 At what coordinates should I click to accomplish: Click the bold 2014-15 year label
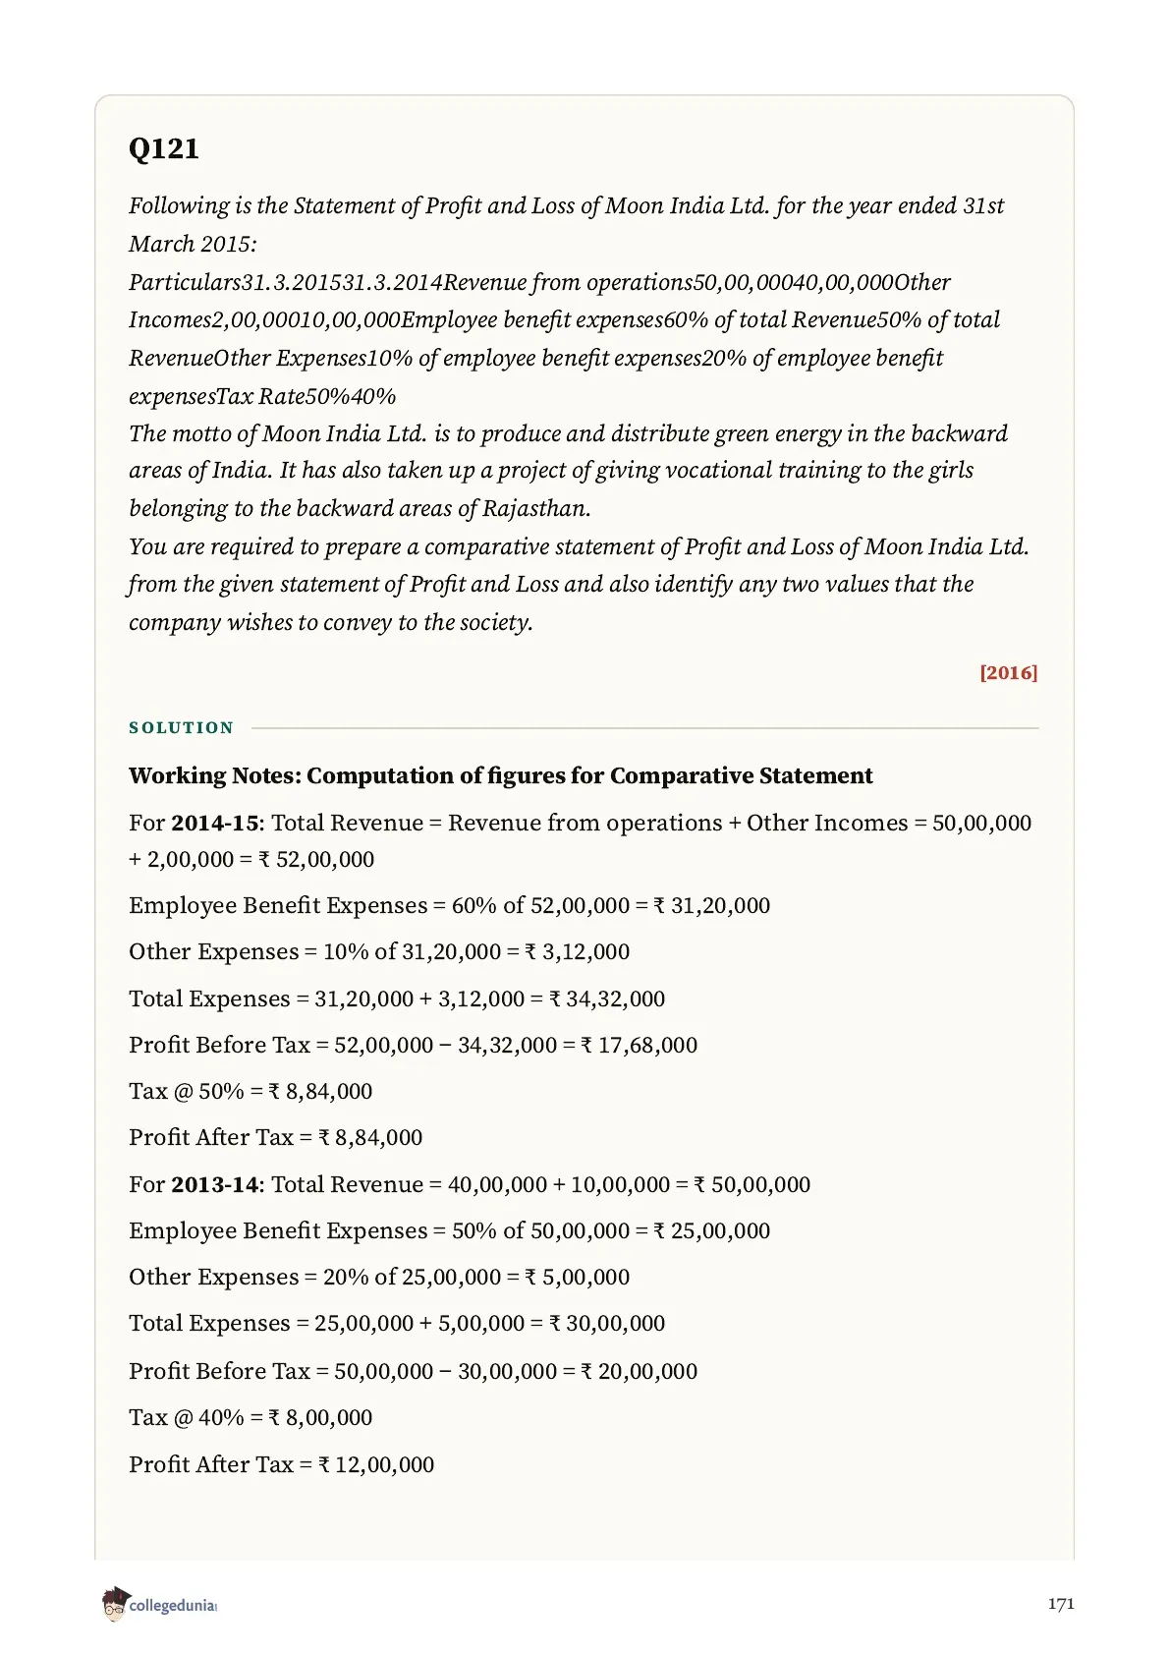coord(217,823)
